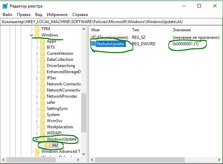Open the Избранное menu

click(x=57, y=15)
